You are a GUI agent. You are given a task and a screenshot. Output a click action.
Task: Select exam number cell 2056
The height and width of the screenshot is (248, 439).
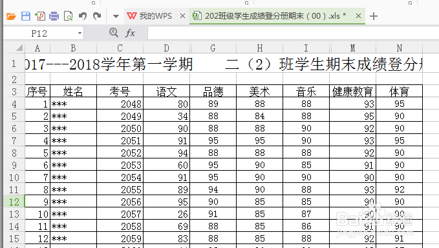[120, 202]
